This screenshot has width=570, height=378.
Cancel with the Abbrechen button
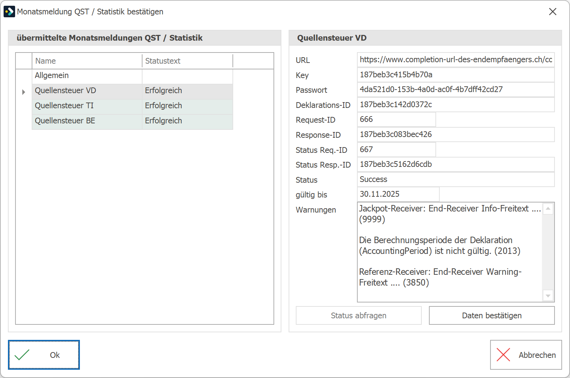coord(526,355)
